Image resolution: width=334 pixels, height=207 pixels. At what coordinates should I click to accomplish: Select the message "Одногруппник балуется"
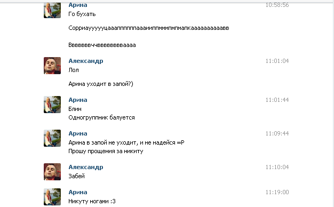tap(101, 117)
